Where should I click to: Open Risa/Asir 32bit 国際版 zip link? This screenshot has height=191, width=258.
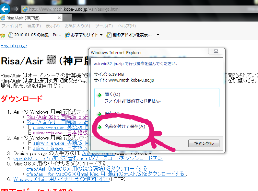point(57,117)
